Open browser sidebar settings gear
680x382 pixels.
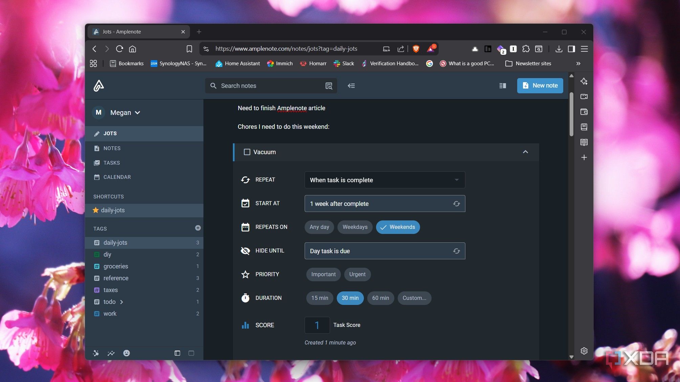click(584, 351)
